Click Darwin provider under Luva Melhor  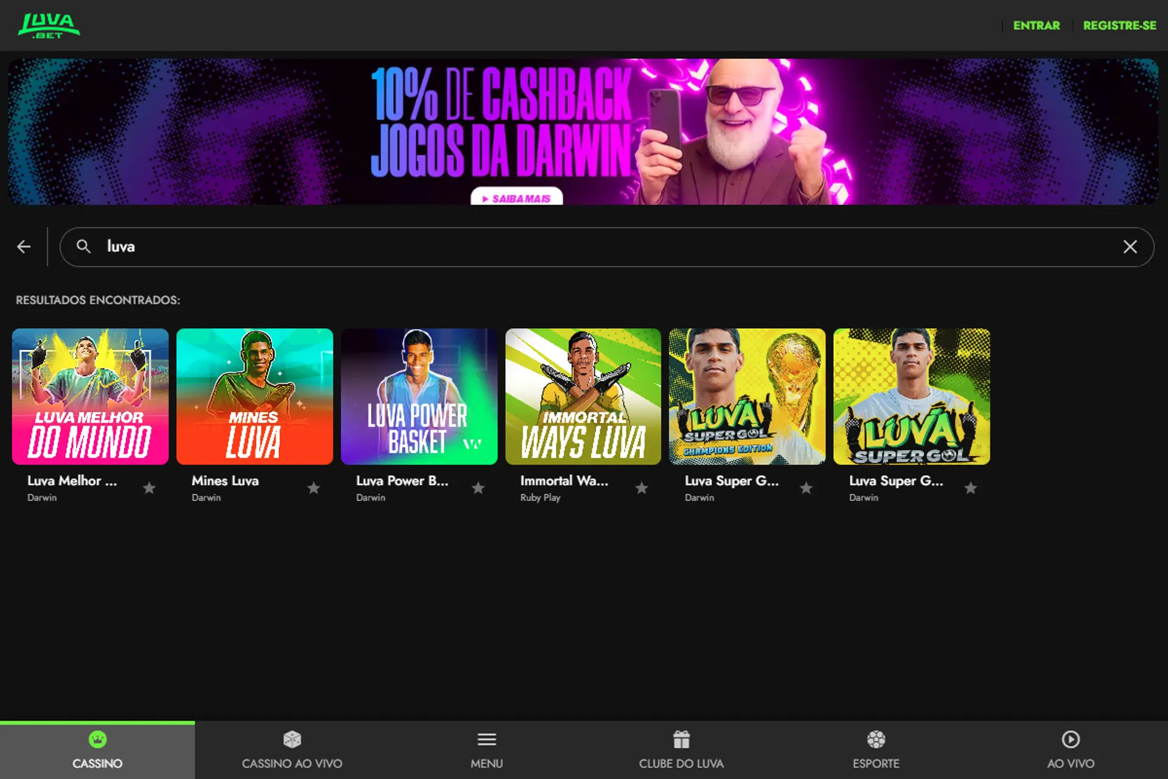tap(42, 497)
